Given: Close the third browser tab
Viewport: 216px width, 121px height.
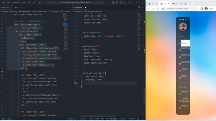Looking at the screenshot, I should pos(180,4).
